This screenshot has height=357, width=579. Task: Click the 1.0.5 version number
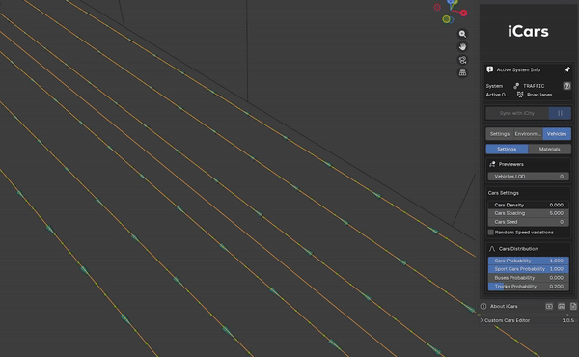click(x=568, y=320)
